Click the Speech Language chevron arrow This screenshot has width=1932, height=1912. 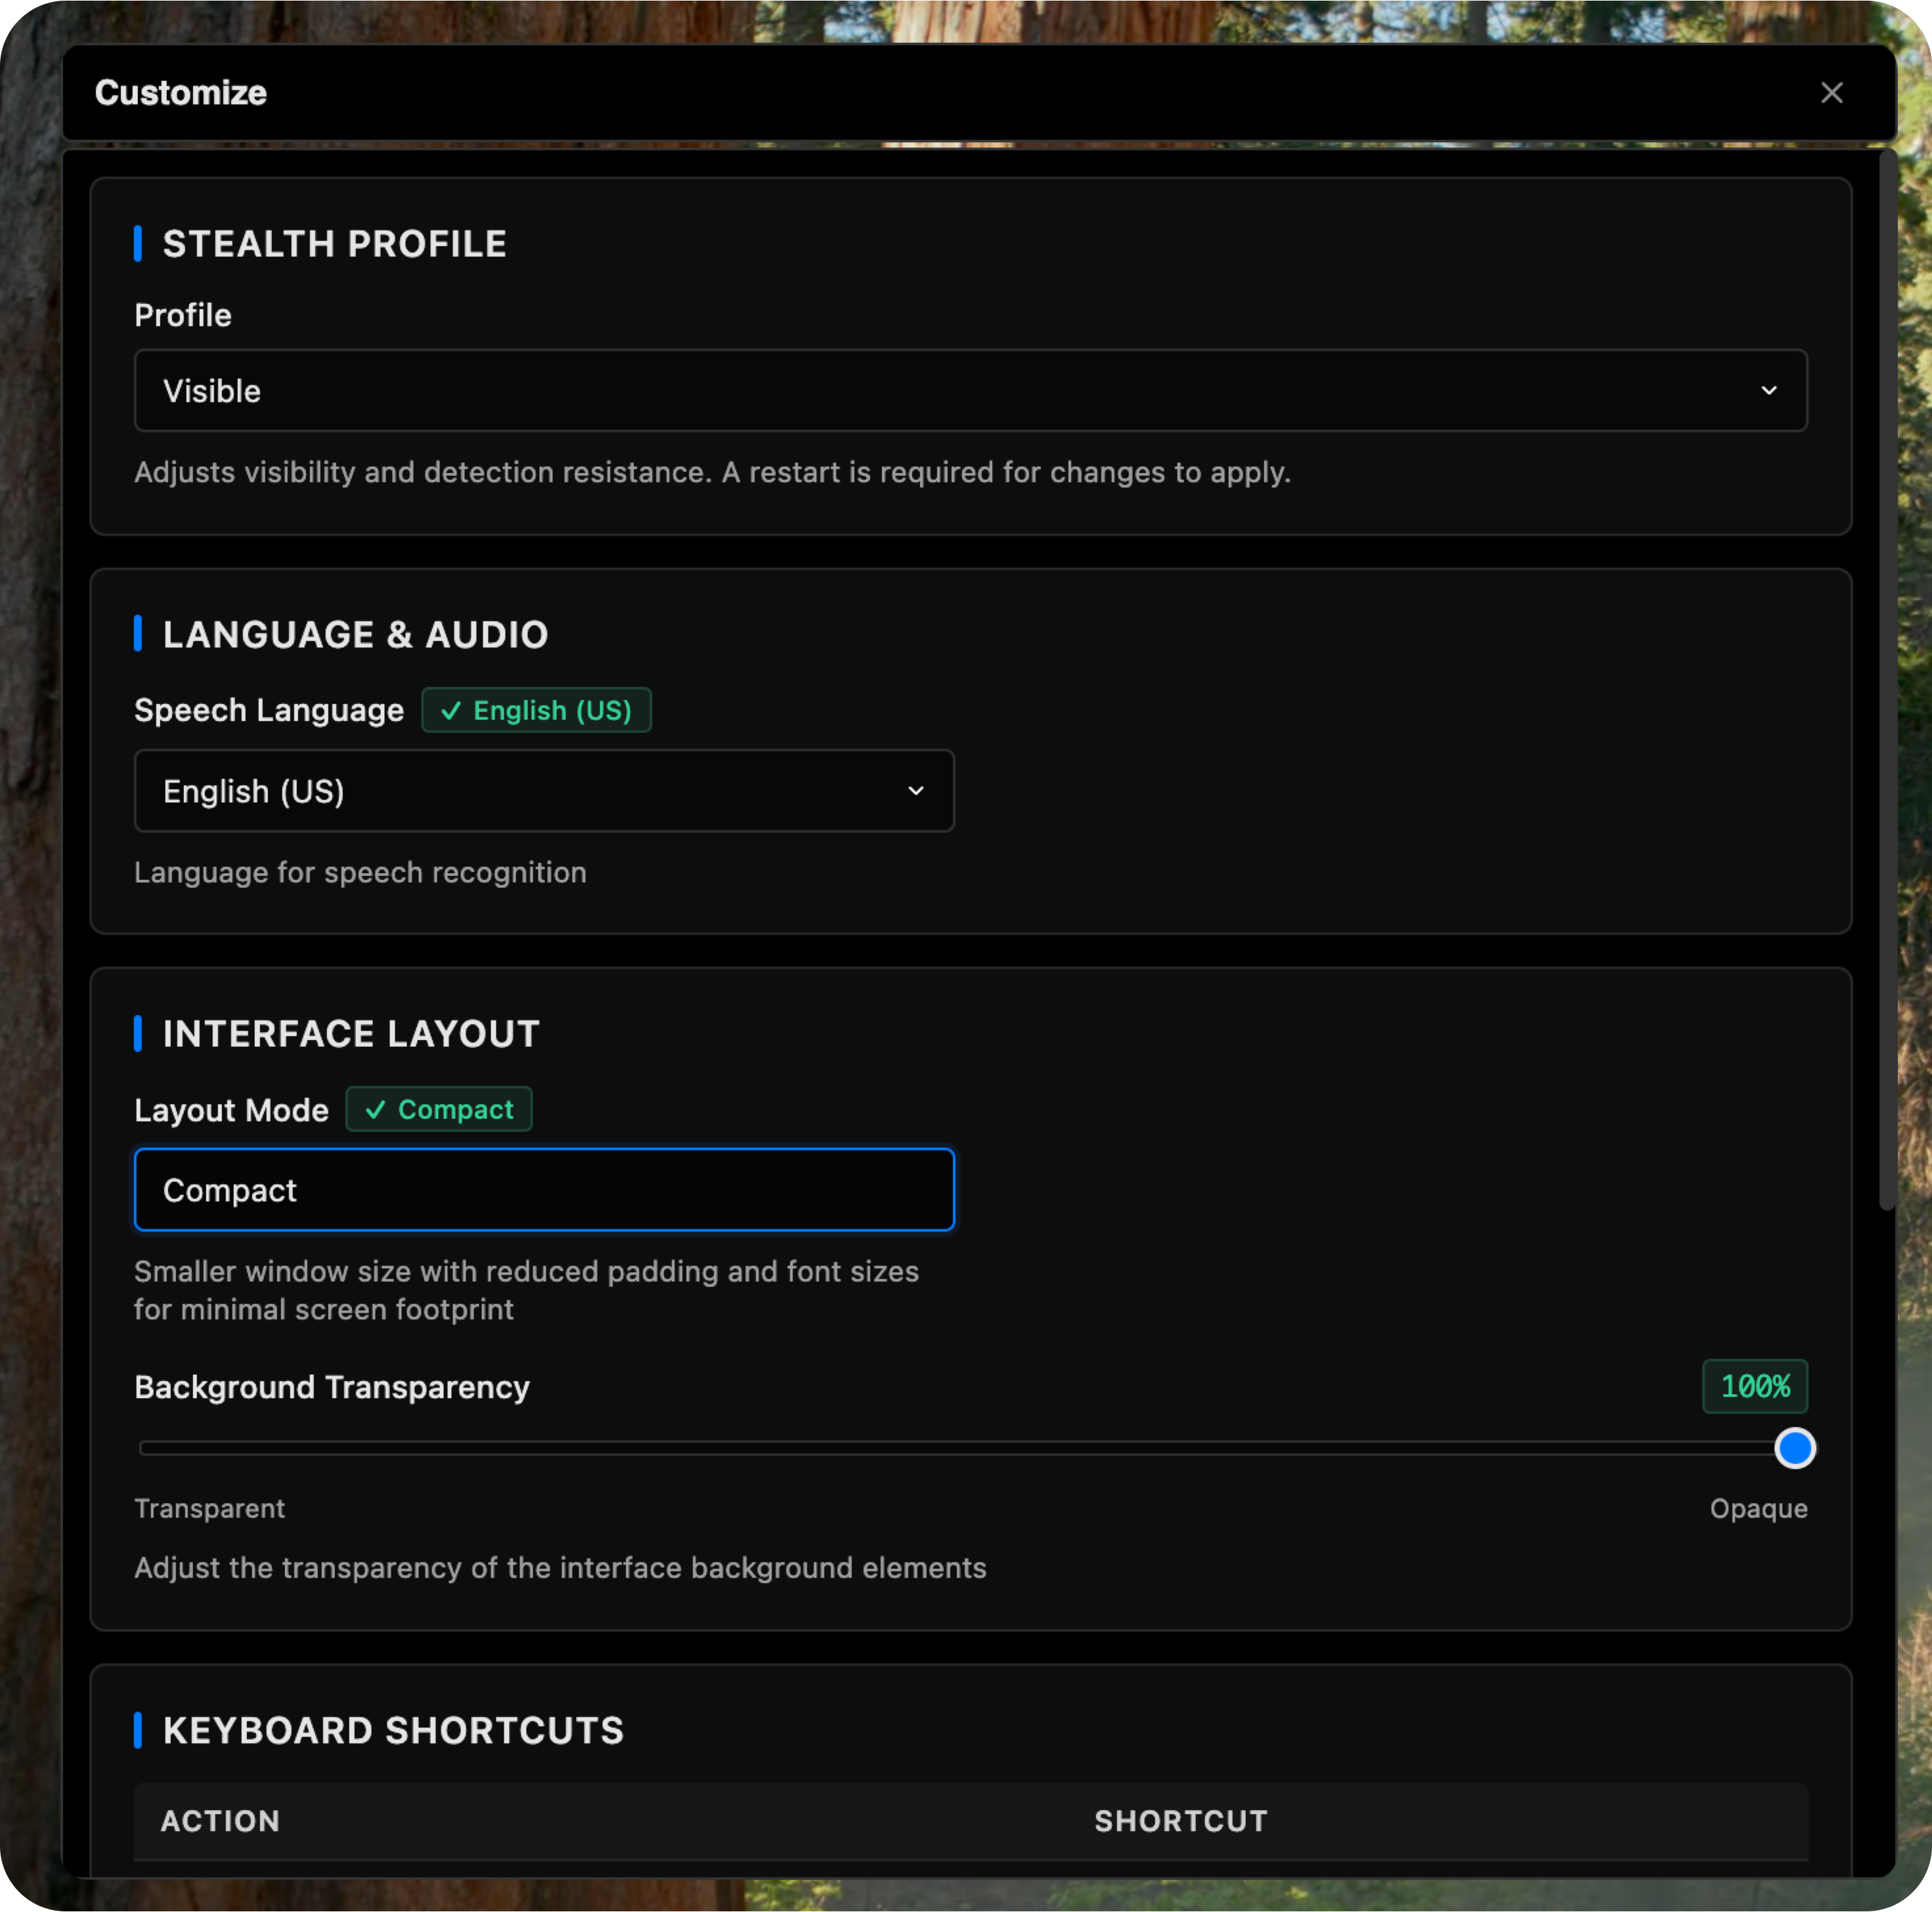[x=916, y=790]
